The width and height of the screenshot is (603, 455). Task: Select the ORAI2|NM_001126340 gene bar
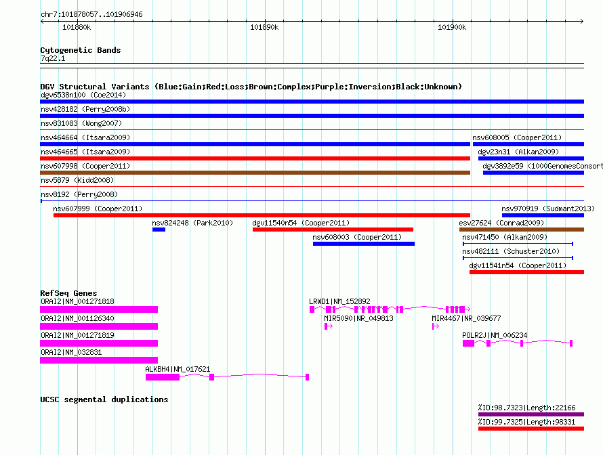[x=99, y=326]
